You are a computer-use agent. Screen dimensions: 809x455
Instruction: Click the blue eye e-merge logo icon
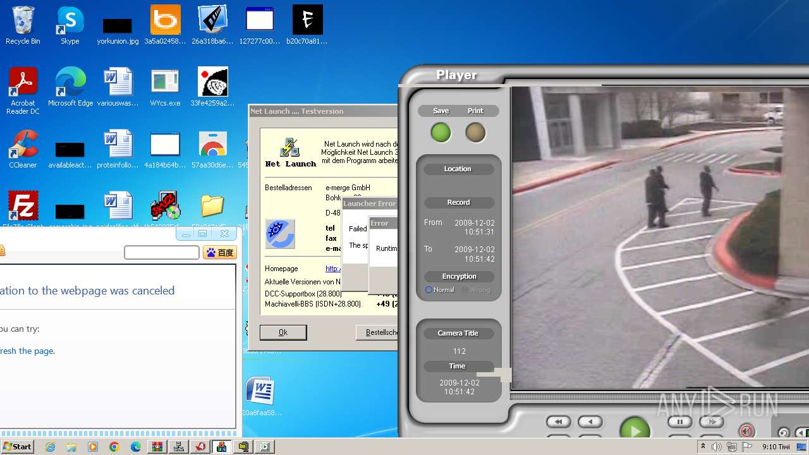click(x=280, y=234)
